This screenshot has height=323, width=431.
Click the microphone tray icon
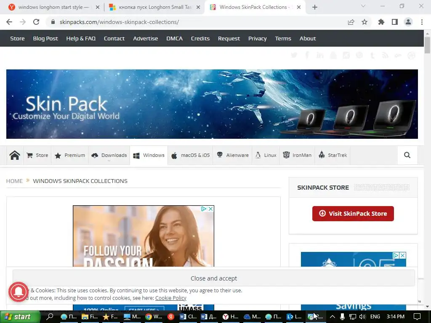click(343, 317)
